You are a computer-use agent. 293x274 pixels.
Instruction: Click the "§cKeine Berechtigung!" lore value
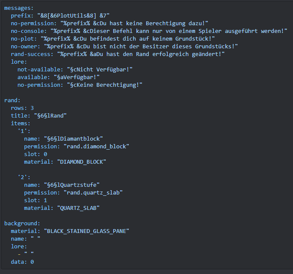(x=104, y=85)
